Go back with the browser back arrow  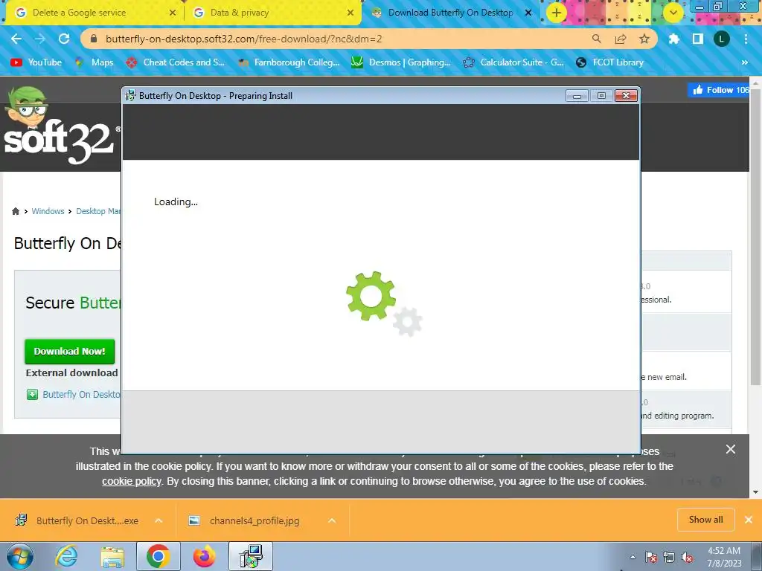16,39
